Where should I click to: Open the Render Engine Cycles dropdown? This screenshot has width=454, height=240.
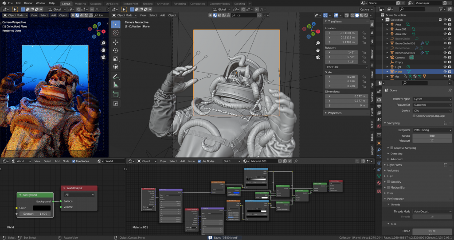click(x=432, y=99)
